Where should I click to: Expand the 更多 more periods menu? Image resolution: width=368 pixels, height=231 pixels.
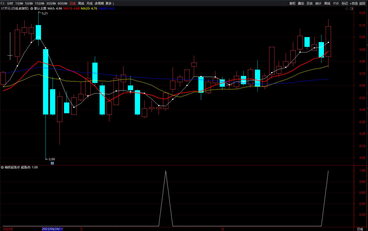click(110, 4)
